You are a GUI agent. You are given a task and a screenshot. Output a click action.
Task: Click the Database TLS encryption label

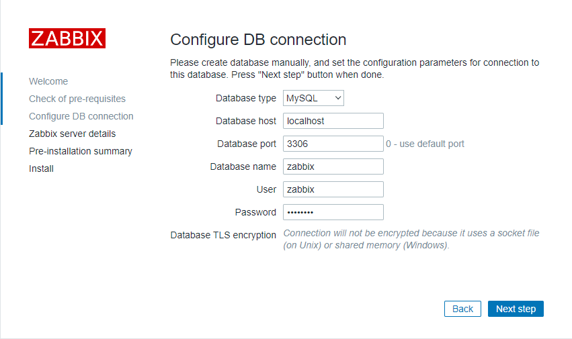tap(223, 235)
